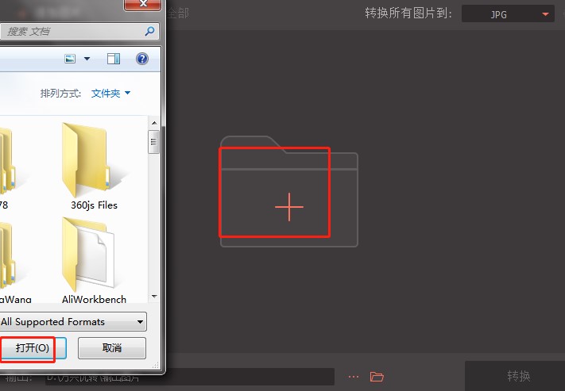Change view with the views icon

[70, 59]
